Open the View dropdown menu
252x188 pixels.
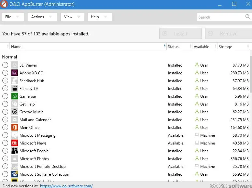click(72, 17)
